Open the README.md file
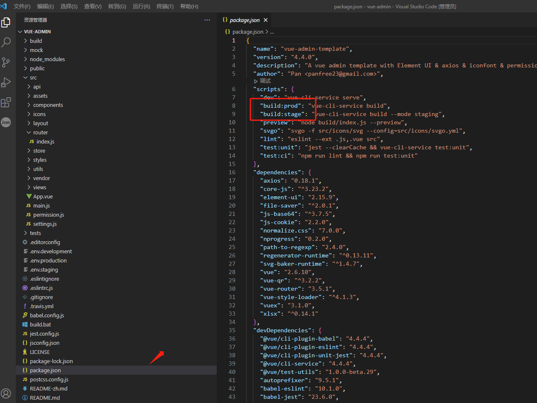537x403 pixels. pyautogui.click(x=116, y=398)
